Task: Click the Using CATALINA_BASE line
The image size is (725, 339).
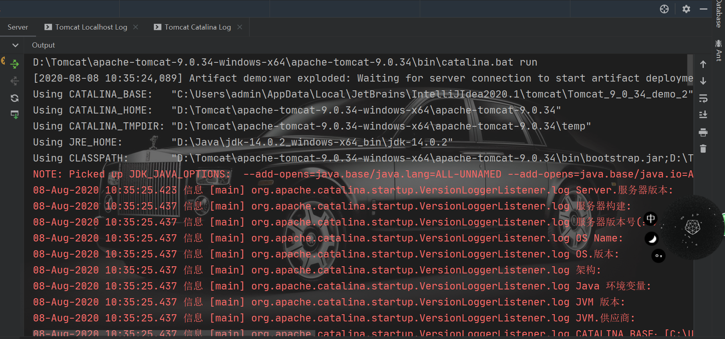Action: [363, 94]
